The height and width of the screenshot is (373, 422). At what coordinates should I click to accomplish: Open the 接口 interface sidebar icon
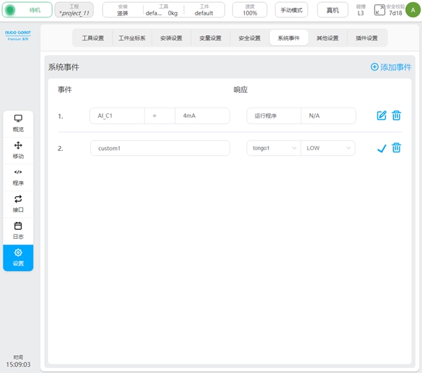18,203
